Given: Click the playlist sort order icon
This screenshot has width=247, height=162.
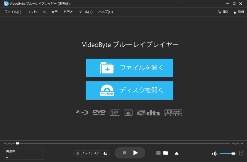Looking at the screenshot, I should [x=105, y=153].
